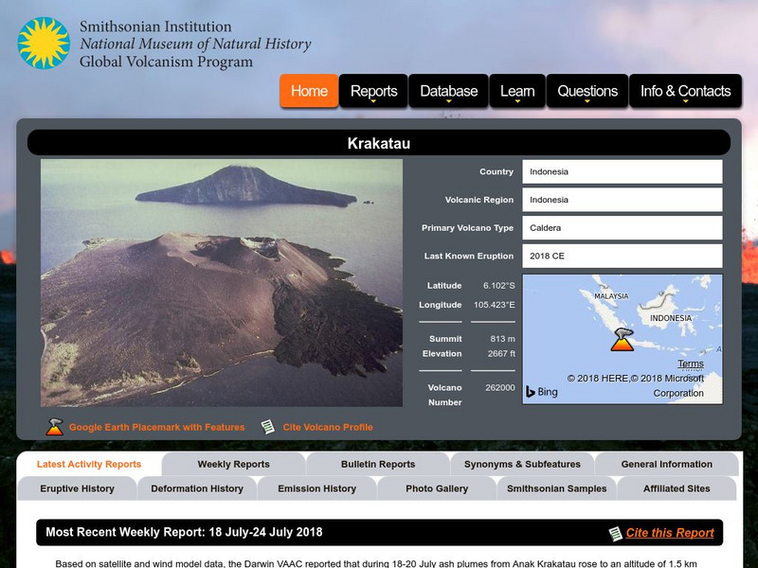This screenshot has width=758, height=568.
Task: Select the Latest Activity Reports tab
Action: [x=89, y=464]
